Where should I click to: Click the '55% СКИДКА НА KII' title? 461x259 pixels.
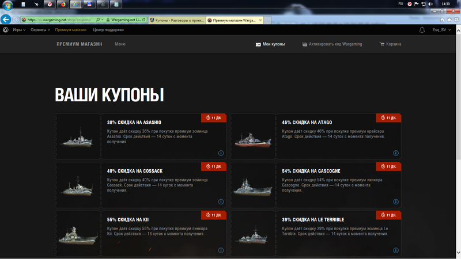[x=128, y=220]
